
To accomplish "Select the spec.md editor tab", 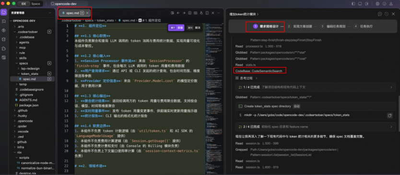I will pyautogui.click(x=74, y=13).
